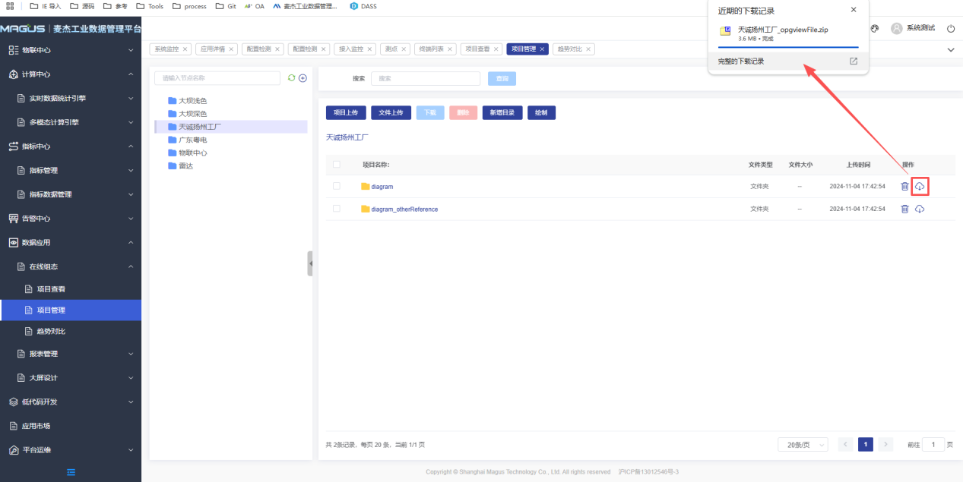Image resolution: width=963 pixels, height=482 pixels.
Task: Open 项目查看 in the sidebar menu
Action: point(51,289)
